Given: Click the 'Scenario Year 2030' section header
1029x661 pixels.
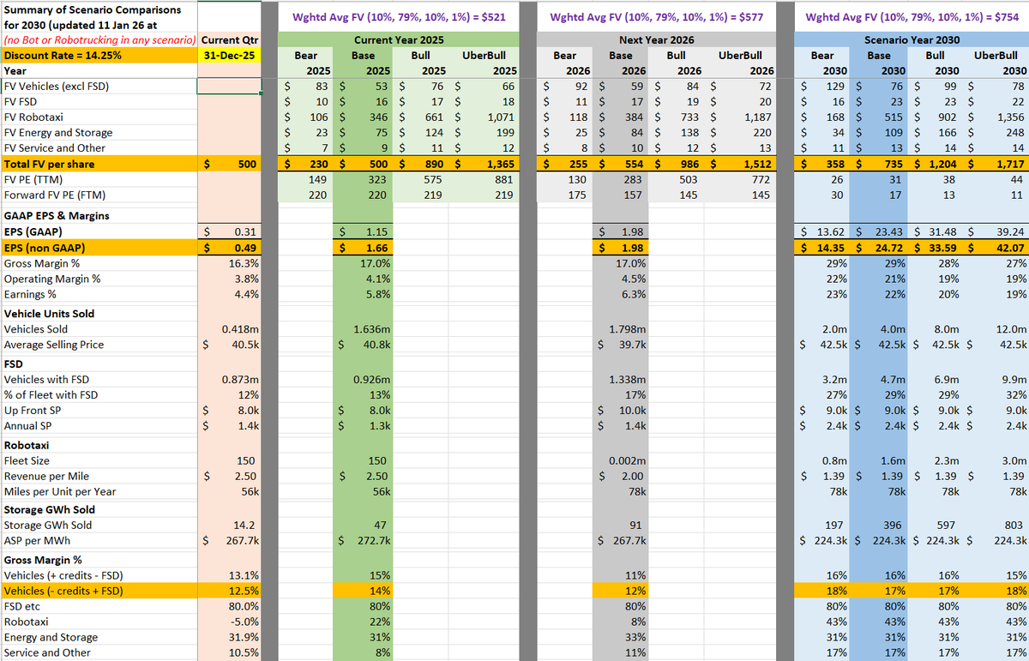Looking at the screenshot, I should [x=912, y=39].
